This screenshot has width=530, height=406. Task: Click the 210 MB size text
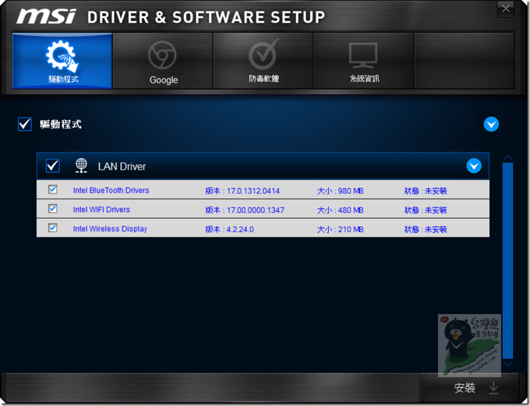tap(351, 229)
